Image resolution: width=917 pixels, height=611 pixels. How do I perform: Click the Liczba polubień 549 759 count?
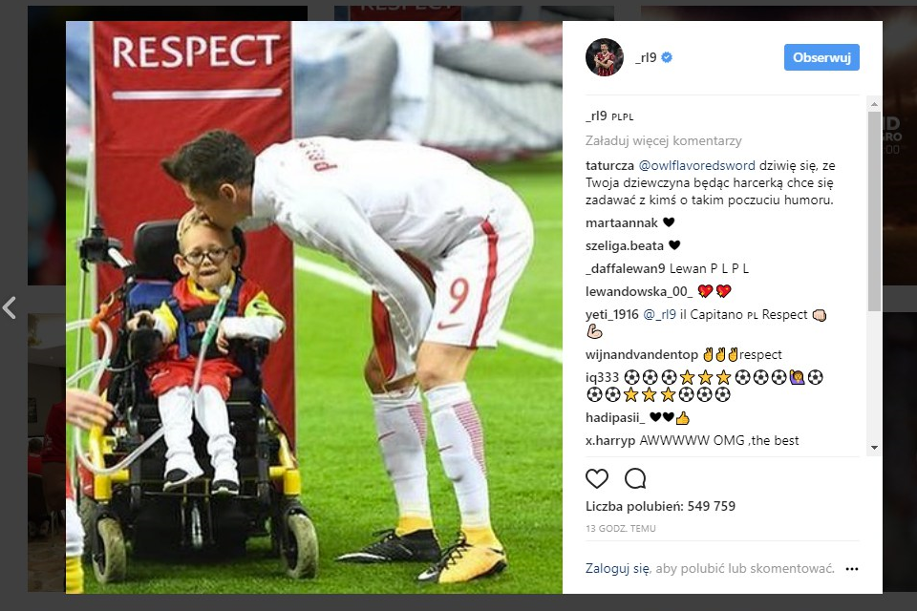660,506
